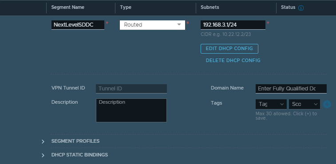
Task: Click the Status info icon
Action: (301, 8)
